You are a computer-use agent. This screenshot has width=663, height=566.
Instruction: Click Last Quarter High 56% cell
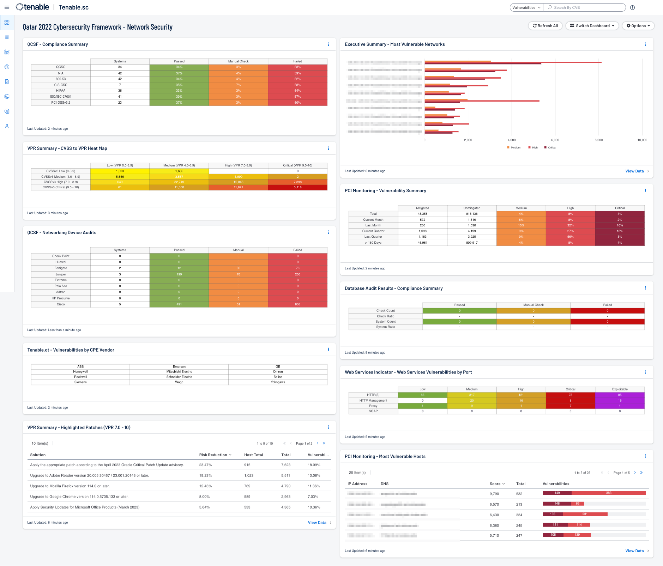(570, 237)
